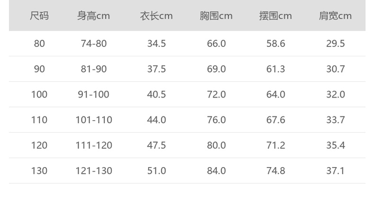Viewport: 374px width, 204px height.
Task: Select the size 130 cell
Action: [x=39, y=170]
